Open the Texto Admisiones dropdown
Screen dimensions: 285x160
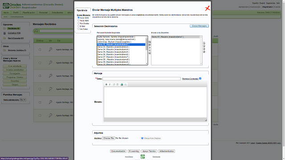click(x=23, y=100)
